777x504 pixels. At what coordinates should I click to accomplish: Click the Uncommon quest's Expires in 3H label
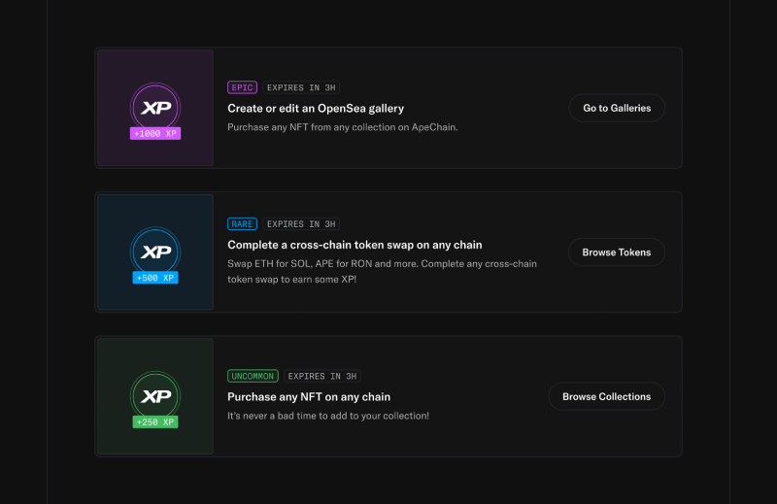(322, 376)
